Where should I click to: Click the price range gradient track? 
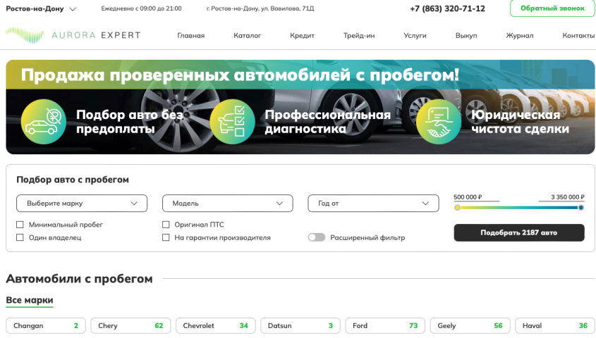point(519,208)
